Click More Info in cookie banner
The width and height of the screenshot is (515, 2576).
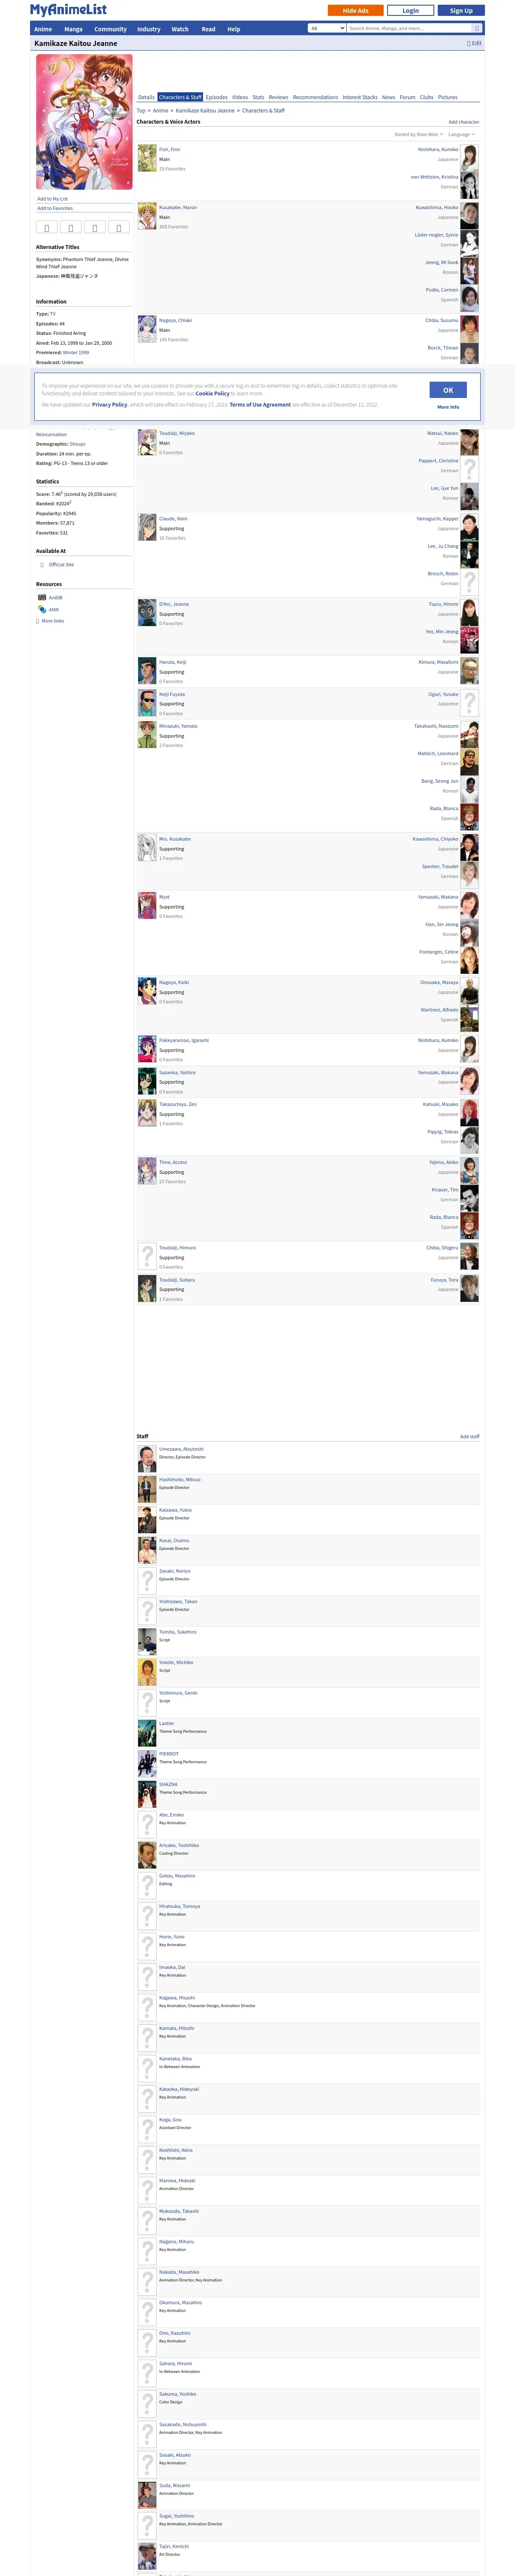click(x=448, y=407)
